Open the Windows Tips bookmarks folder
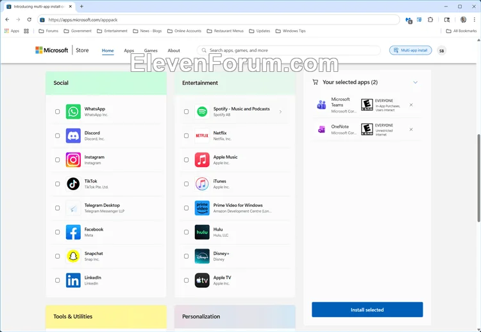Image resolution: width=481 pixels, height=332 pixels. coord(291,31)
